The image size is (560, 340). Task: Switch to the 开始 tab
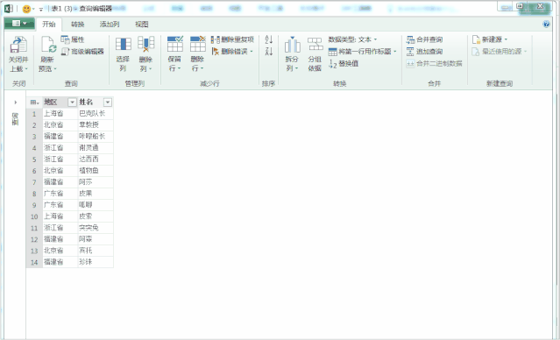(x=49, y=25)
